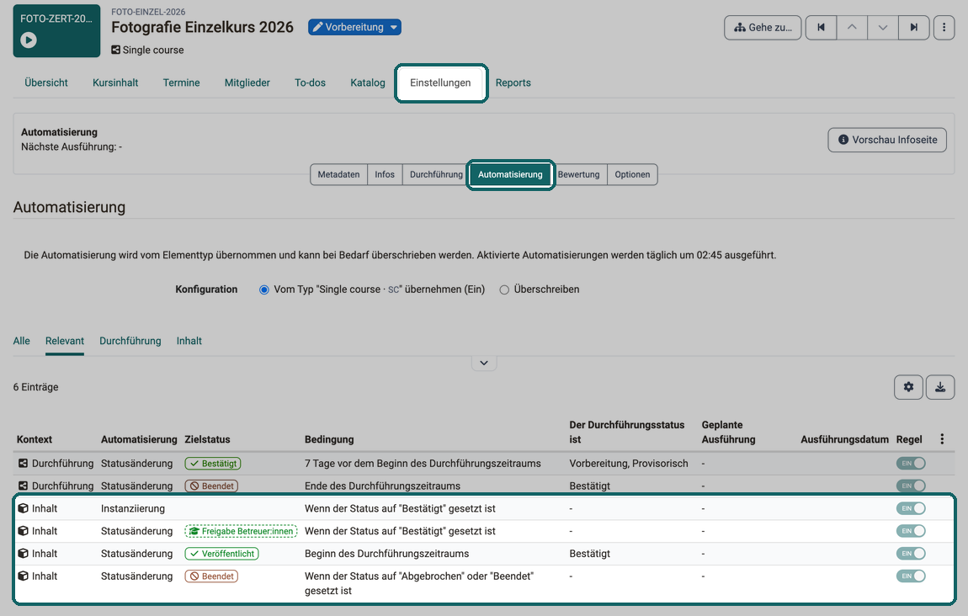This screenshot has width=968, height=616.
Task: Jump to first element with skip-back icon
Action: pos(821,27)
